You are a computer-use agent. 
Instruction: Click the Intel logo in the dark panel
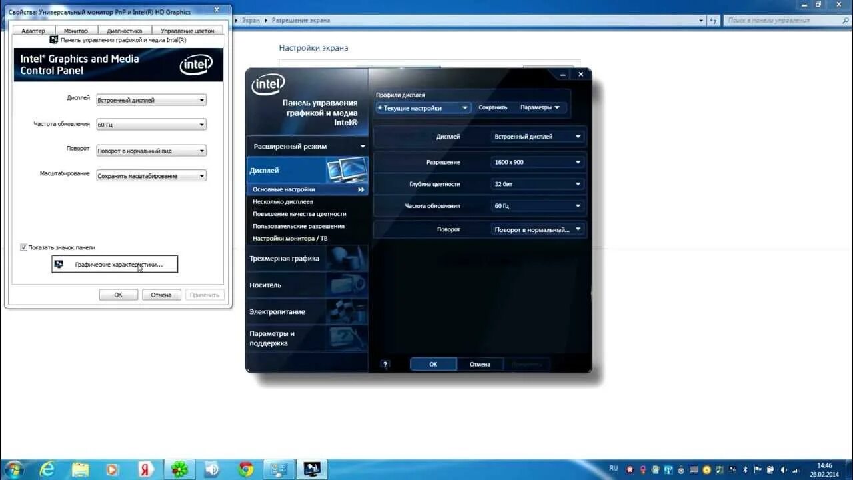coord(268,85)
